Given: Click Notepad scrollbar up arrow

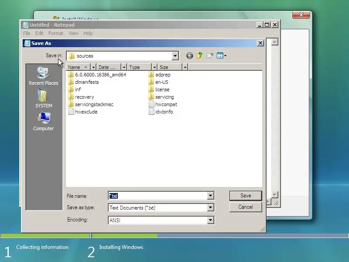Looking at the screenshot, I should click(x=275, y=42).
